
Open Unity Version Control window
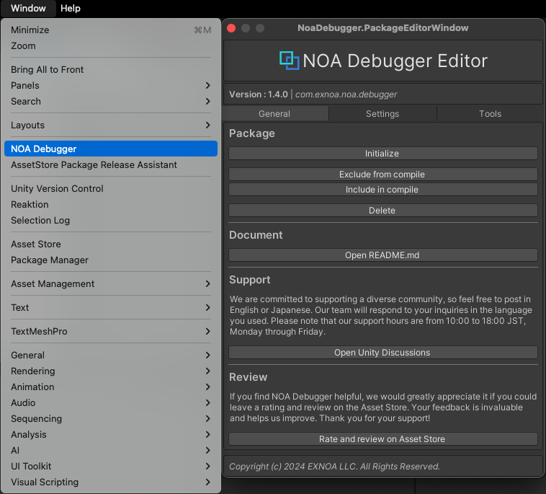[111, 188]
